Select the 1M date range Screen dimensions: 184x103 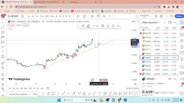pyautogui.click(x=18, y=88)
